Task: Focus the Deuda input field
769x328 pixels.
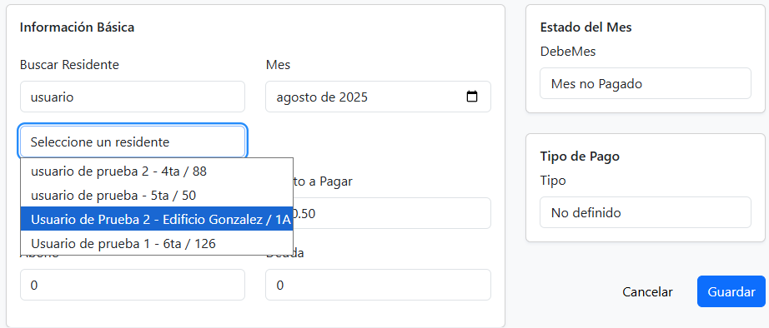Action: coord(378,285)
